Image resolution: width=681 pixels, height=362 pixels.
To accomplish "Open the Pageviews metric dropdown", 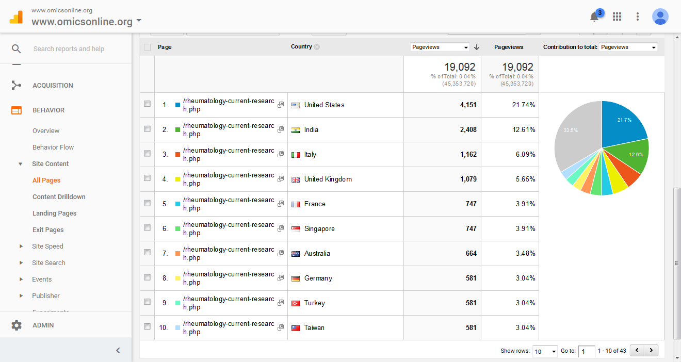I will click(440, 47).
